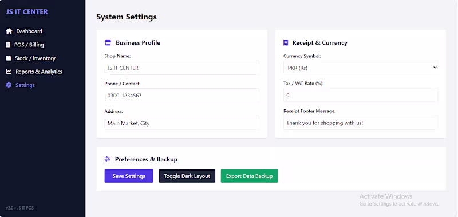The image size is (458, 217).
Task: Click the Preferences & Backup sliders icon
Action: (x=108, y=159)
